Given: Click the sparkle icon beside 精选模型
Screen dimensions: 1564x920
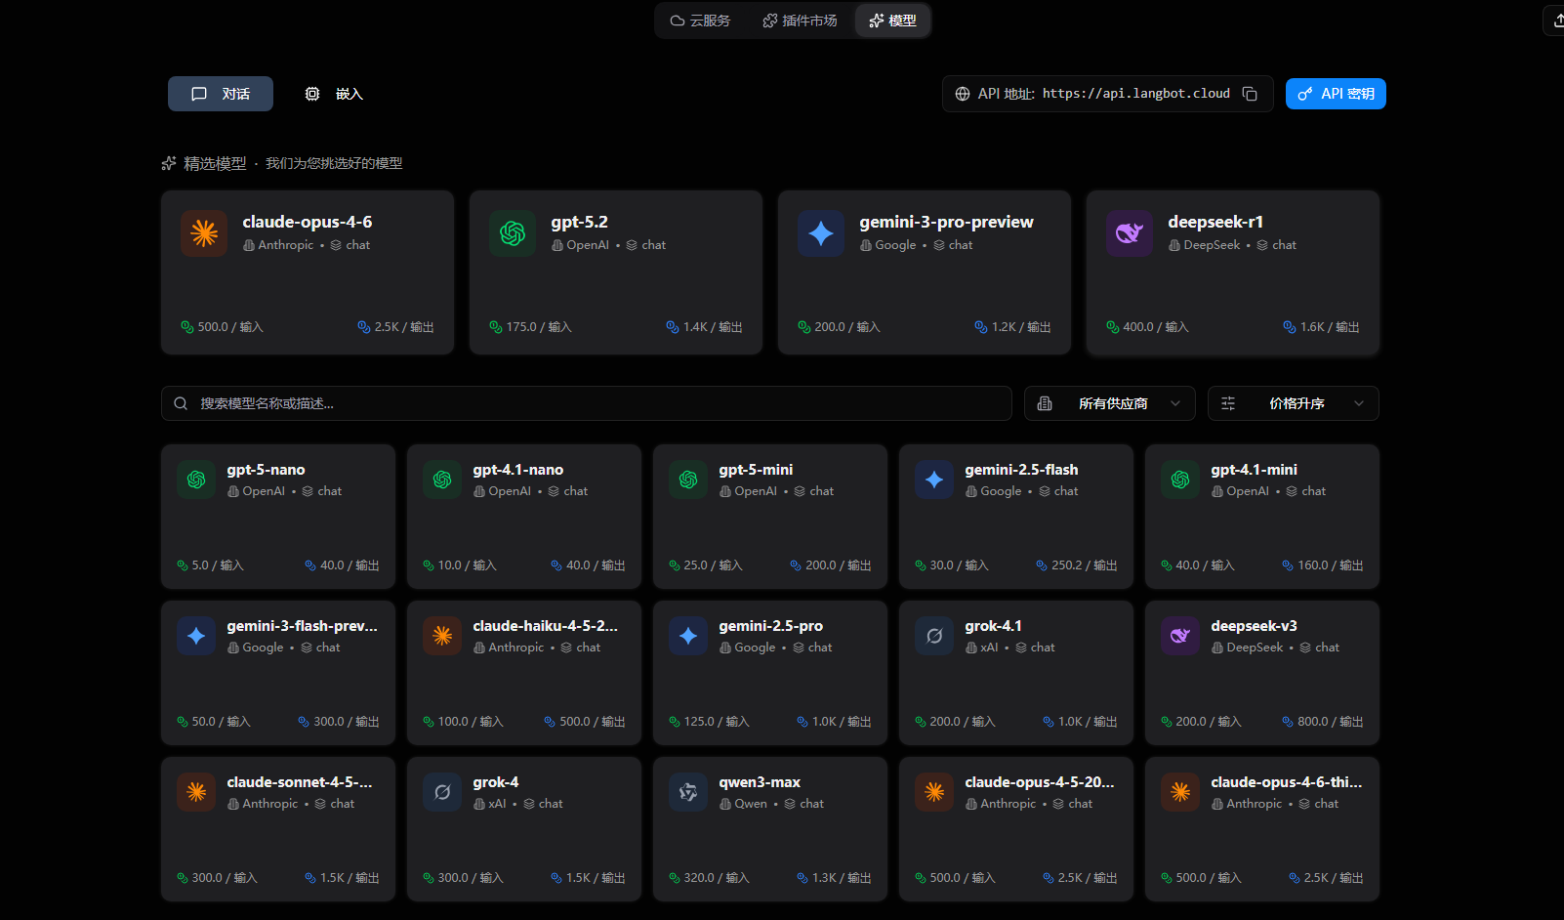Looking at the screenshot, I should tap(169, 163).
